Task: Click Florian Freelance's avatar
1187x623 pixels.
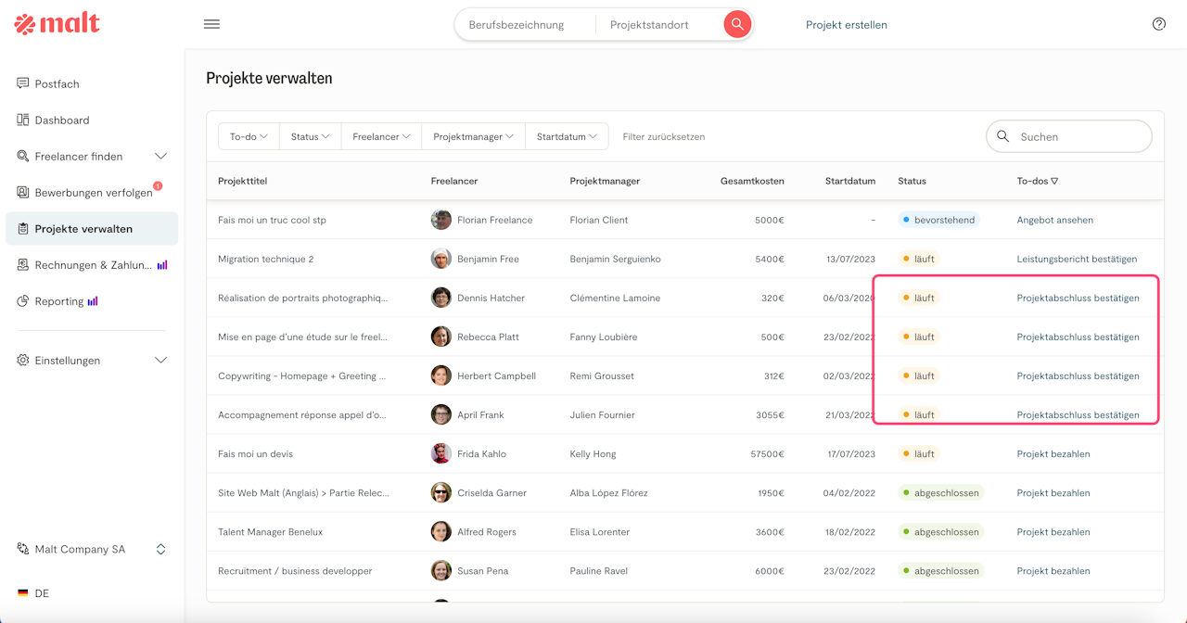Action: click(441, 220)
